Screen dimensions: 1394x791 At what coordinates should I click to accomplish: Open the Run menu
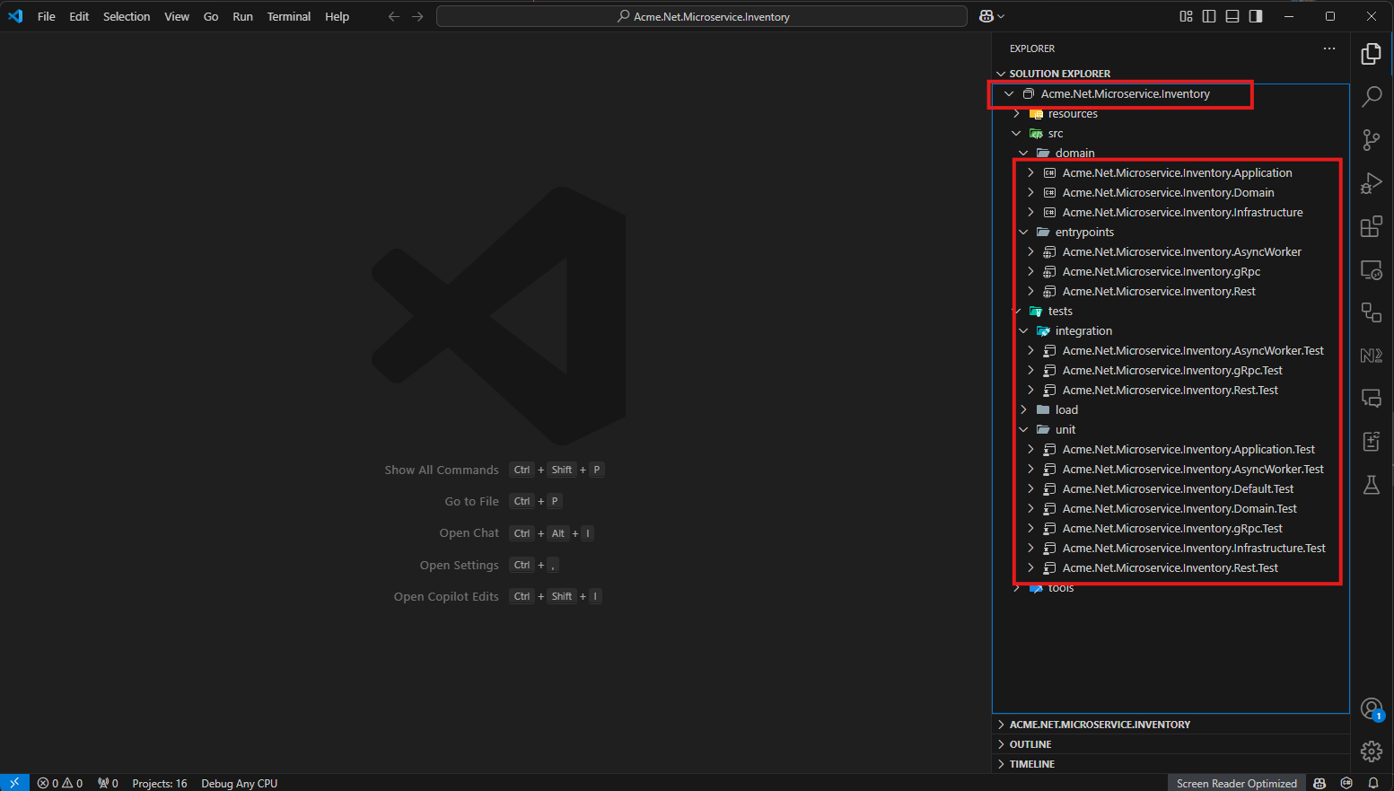point(242,16)
